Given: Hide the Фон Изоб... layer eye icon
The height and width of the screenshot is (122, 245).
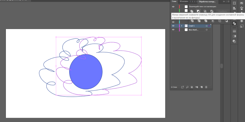Looking at the screenshot, I should pos(173,30).
